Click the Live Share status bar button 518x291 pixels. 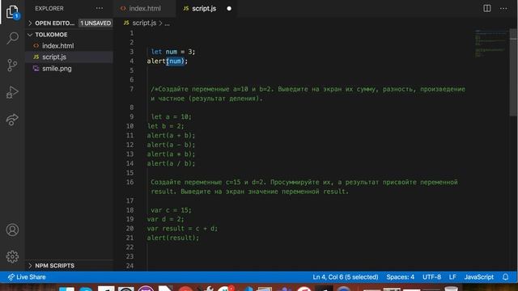click(27, 277)
